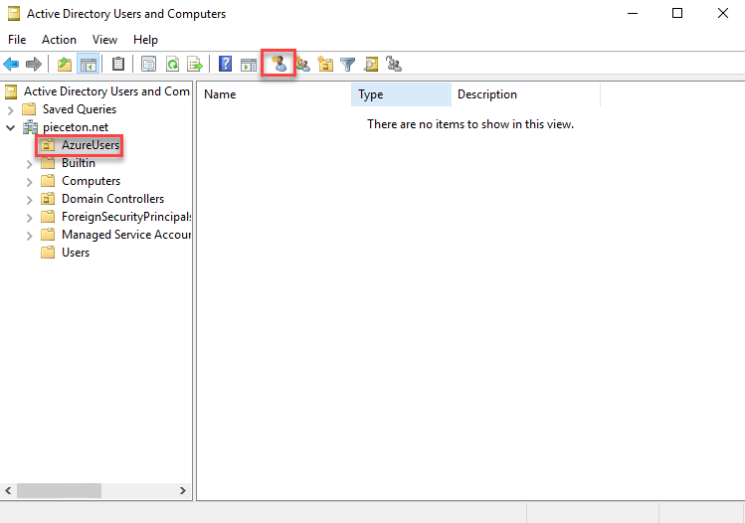Expand the Saved Queries node
Image resolution: width=745 pixels, height=523 pixels.
point(11,110)
